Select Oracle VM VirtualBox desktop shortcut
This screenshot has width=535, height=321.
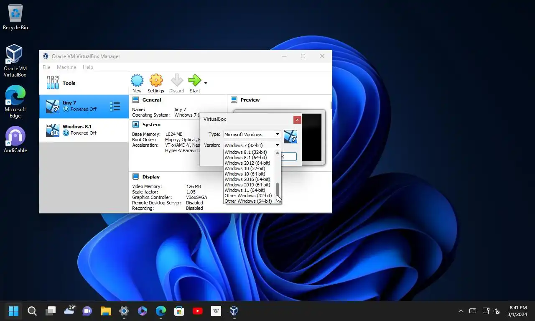tap(15, 61)
